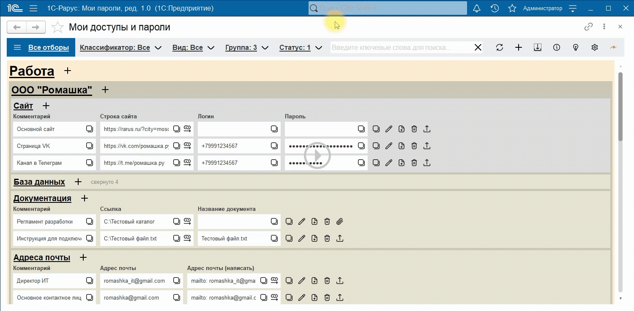Screen dimensions: 634x311
Task: Open attachment paperclip of Регламент разработки
Action: [339, 221]
